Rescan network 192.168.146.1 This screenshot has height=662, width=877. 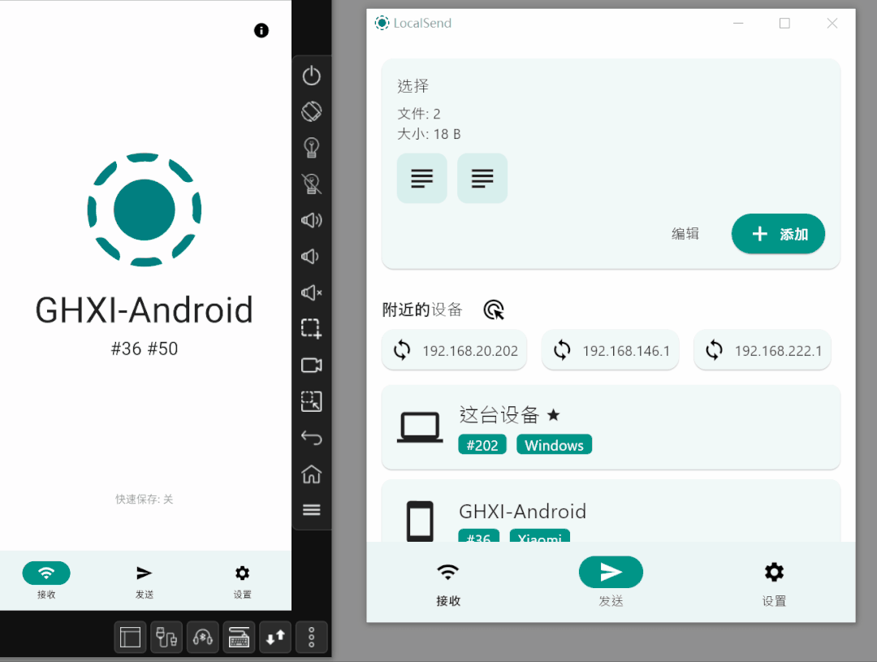click(610, 350)
